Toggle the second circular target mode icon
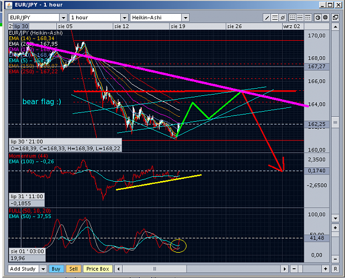The height and width of the screenshot is (278, 345). point(326,18)
